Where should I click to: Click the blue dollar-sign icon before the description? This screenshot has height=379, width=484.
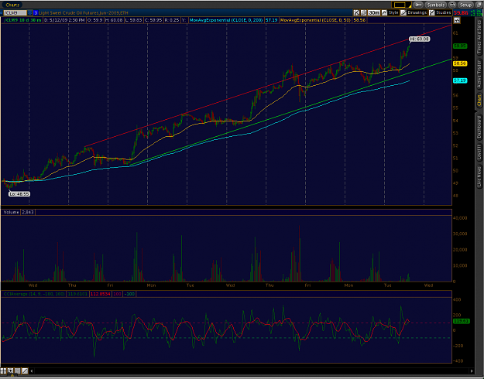tap(36, 13)
